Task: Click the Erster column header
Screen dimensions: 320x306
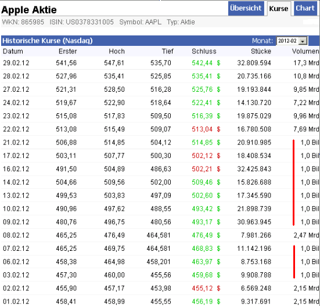Action: (67, 51)
